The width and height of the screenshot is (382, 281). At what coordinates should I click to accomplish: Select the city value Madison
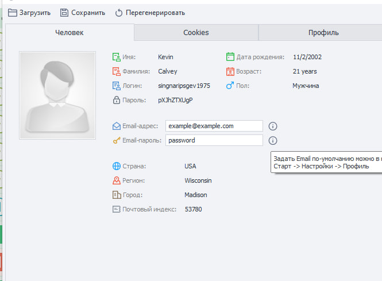pyautogui.click(x=196, y=195)
